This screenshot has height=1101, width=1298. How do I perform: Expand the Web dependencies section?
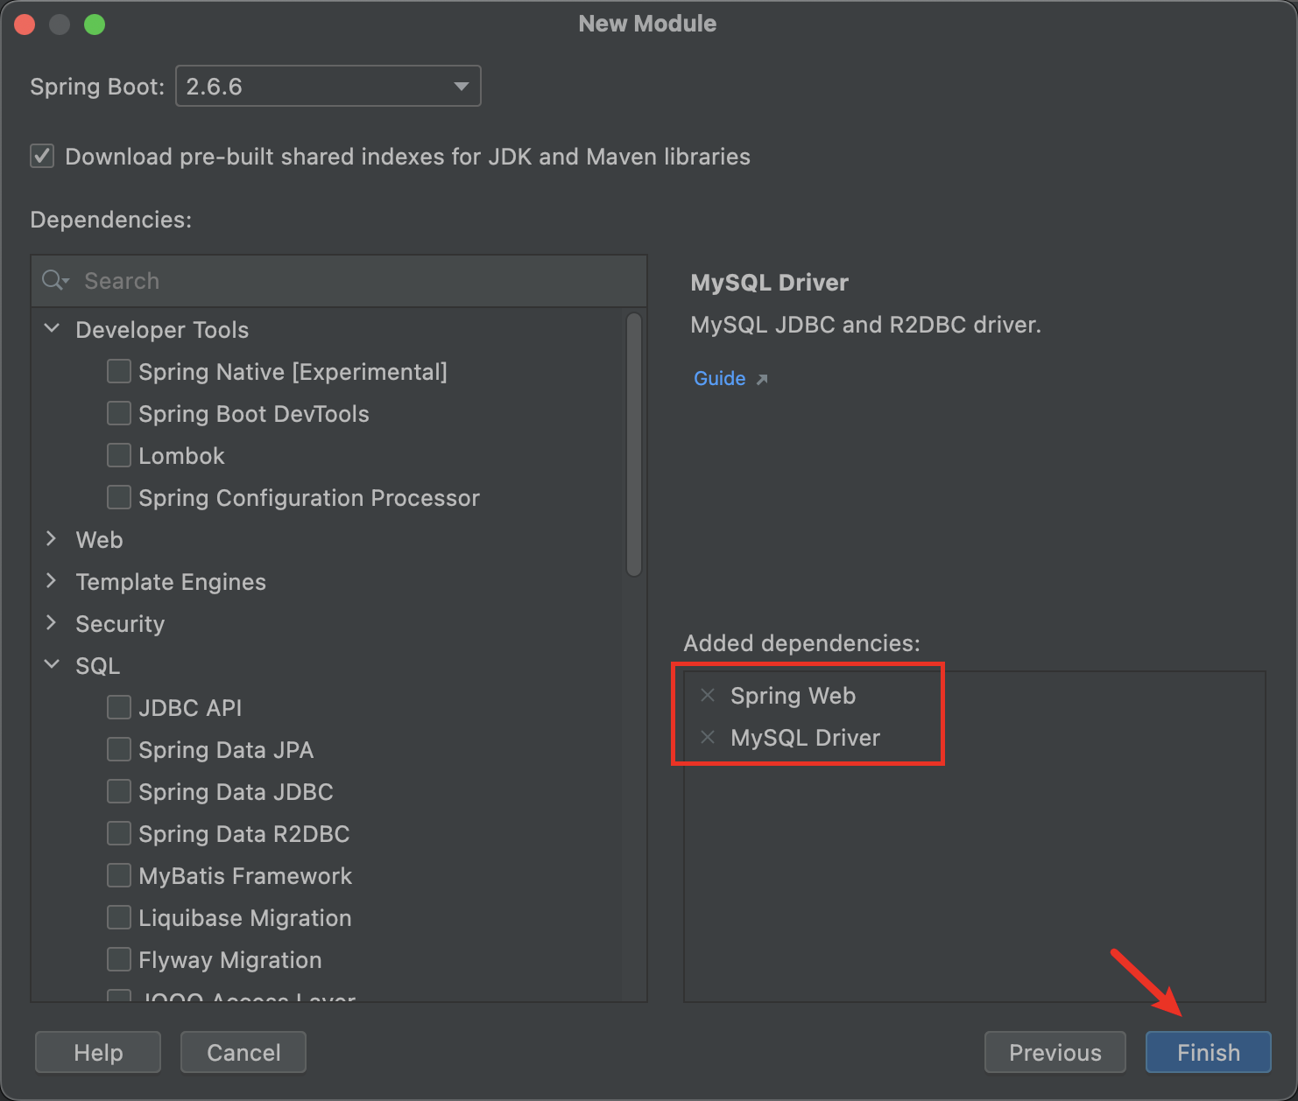tap(52, 539)
